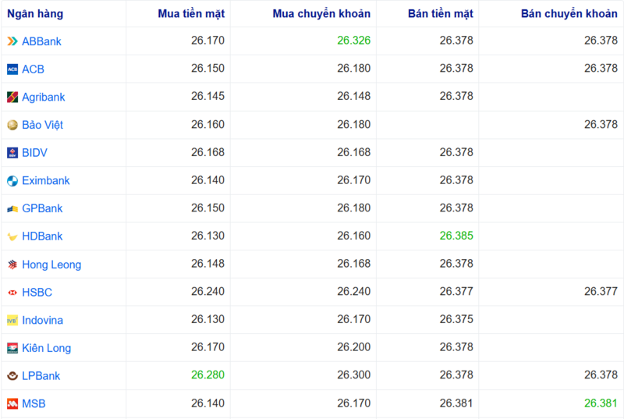The image size is (624, 419).
Task: Select Indovina's 26.375 cash sell rate
Action: (x=456, y=320)
